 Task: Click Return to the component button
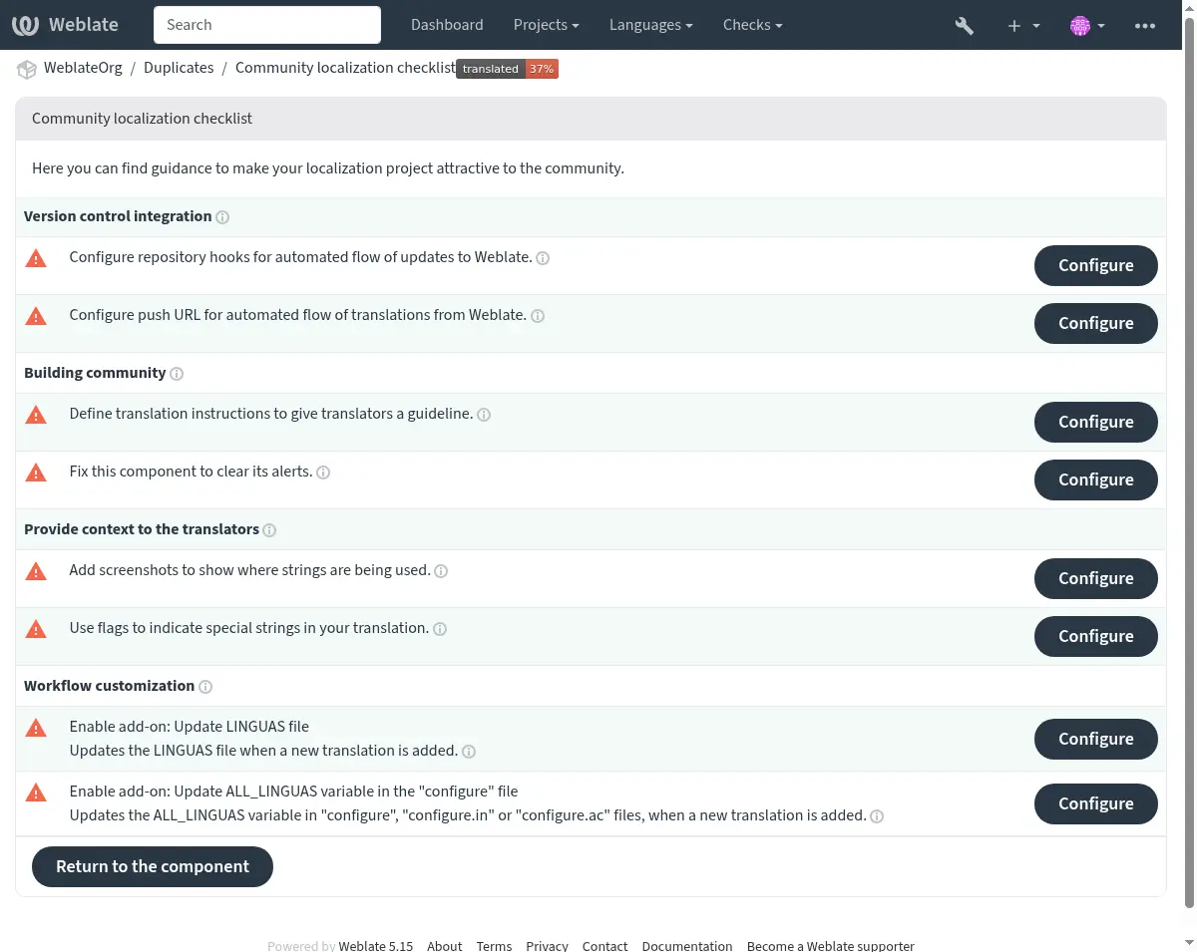point(153,866)
